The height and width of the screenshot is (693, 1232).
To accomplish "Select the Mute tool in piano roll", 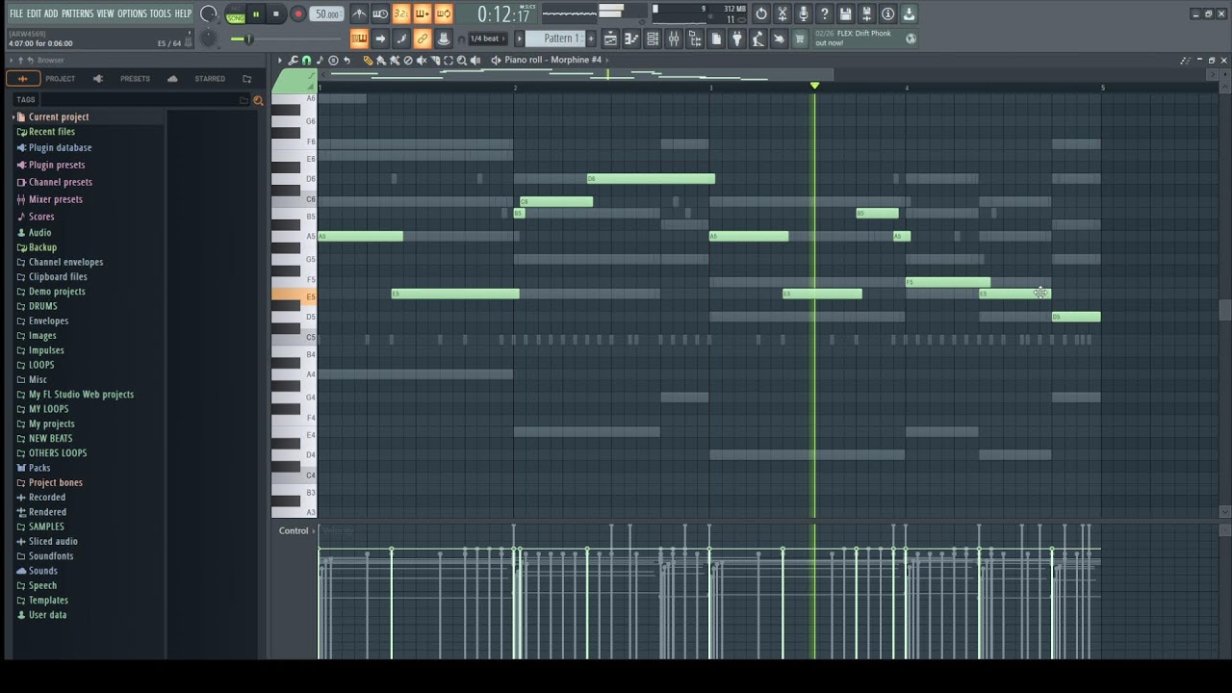I will tap(422, 61).
